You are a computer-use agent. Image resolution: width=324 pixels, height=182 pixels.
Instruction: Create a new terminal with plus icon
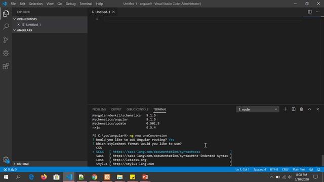pyautogui.click(x=285, y=109)
